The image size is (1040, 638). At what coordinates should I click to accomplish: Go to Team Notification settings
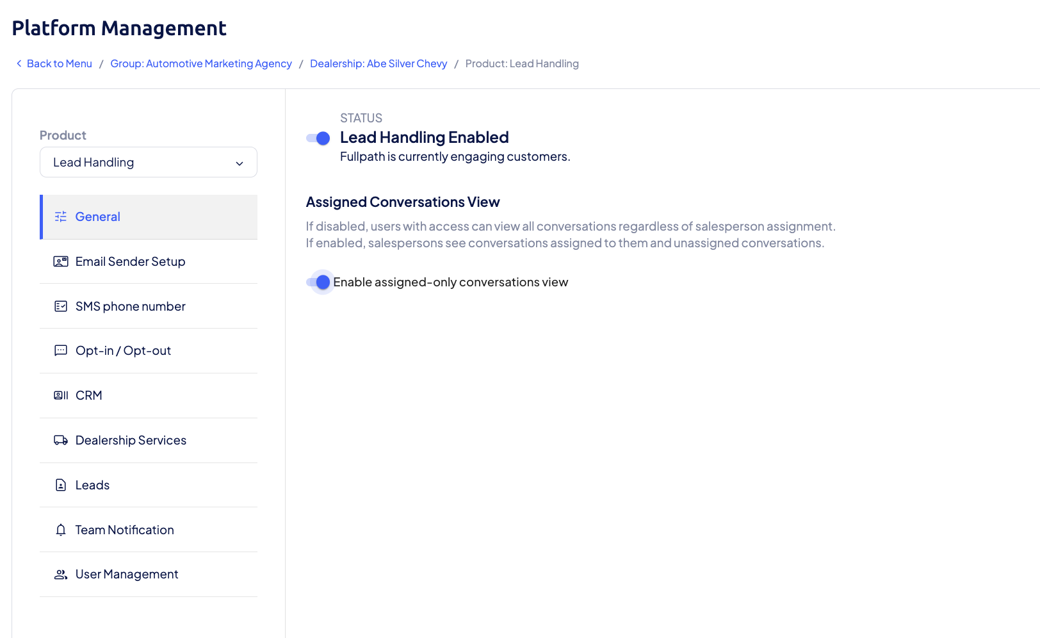[149, 530]
